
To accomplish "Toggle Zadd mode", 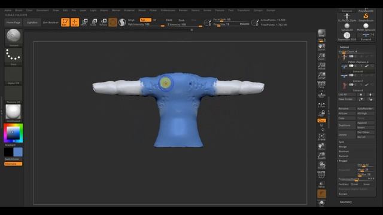I will (x=169, y=20).
